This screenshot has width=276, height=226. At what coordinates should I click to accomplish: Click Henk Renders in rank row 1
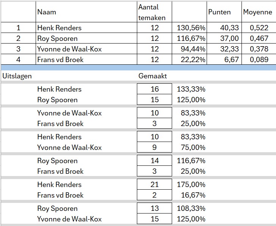coord(86,28)
